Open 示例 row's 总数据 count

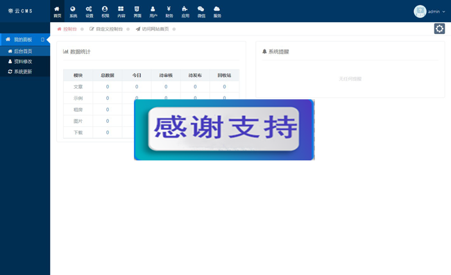(108, 98)
